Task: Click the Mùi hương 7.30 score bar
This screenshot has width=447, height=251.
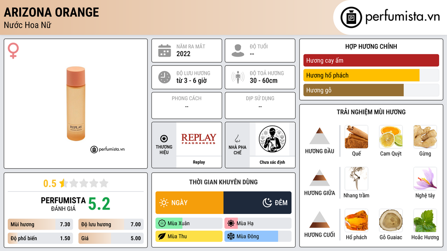Action: (x=40, y=224)
